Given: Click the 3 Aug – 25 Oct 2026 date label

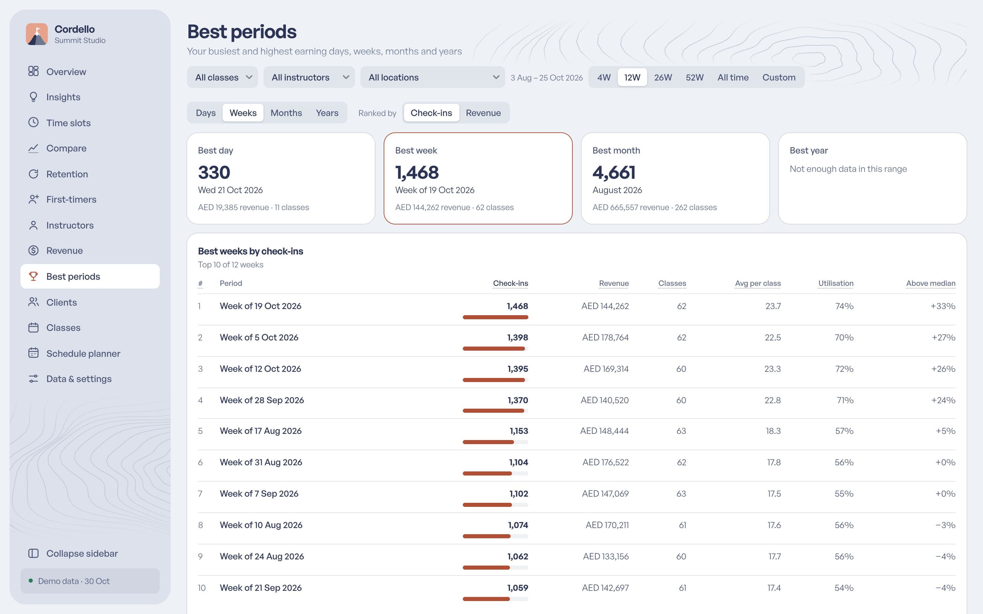Looking at the screenshot, I should click(546, 77).
